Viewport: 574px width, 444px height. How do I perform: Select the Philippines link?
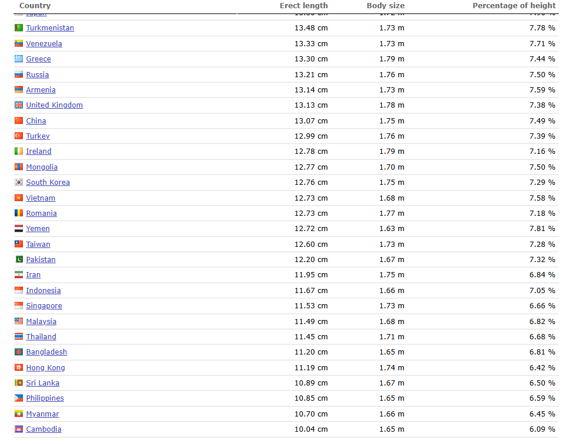pos(45,398)
